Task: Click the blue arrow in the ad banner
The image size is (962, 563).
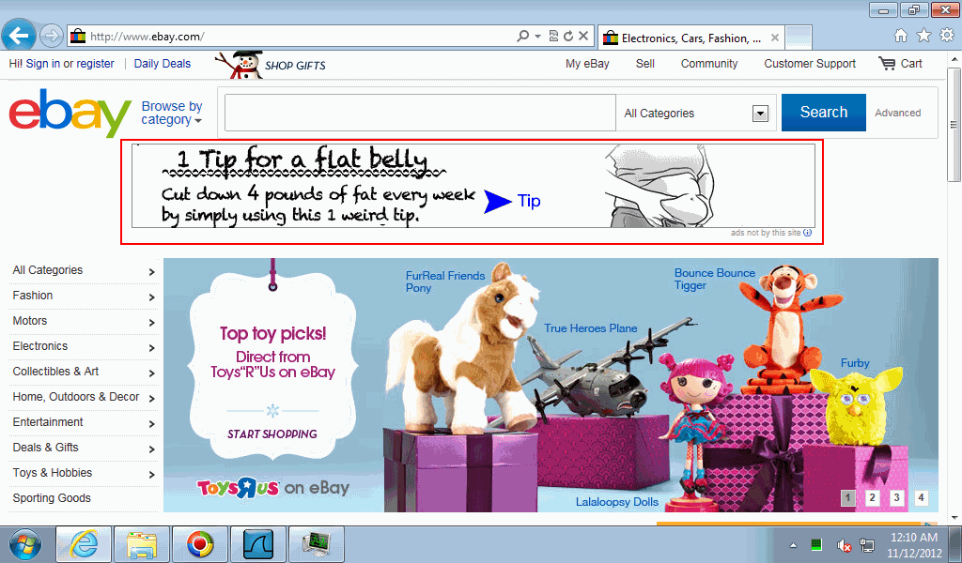Action: pos(498,202)
